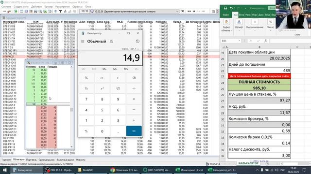The width and height of the screenshot is (311, 174).
Task: Click the square root key
Action: tap(118, 88)
